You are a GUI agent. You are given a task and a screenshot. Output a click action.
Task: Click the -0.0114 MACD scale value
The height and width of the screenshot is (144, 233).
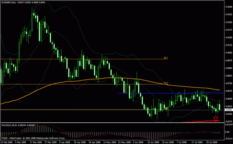[x=229, y=139]
